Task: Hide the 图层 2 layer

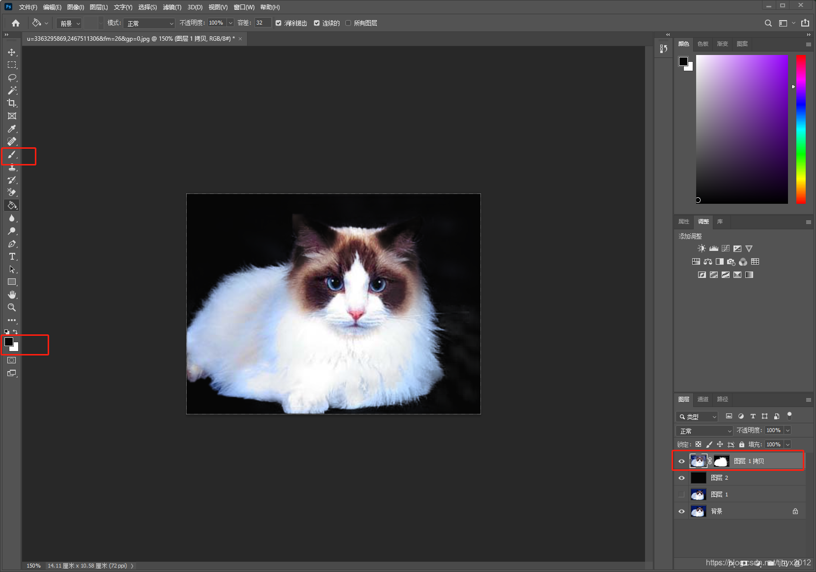Action: pyautogui.click(x=681, y=478)
